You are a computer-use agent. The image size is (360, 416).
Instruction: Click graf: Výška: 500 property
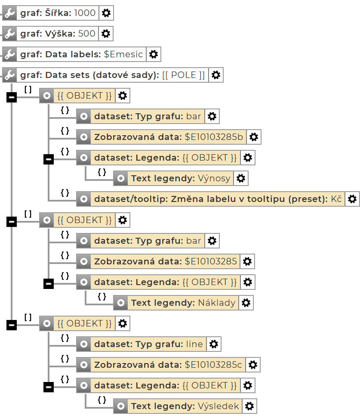point(57,34)
